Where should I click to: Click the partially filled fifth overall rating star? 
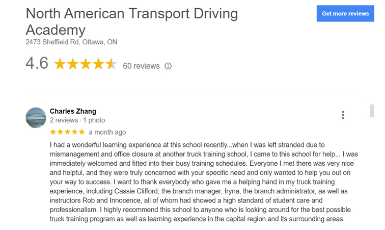tap(111, 64)
